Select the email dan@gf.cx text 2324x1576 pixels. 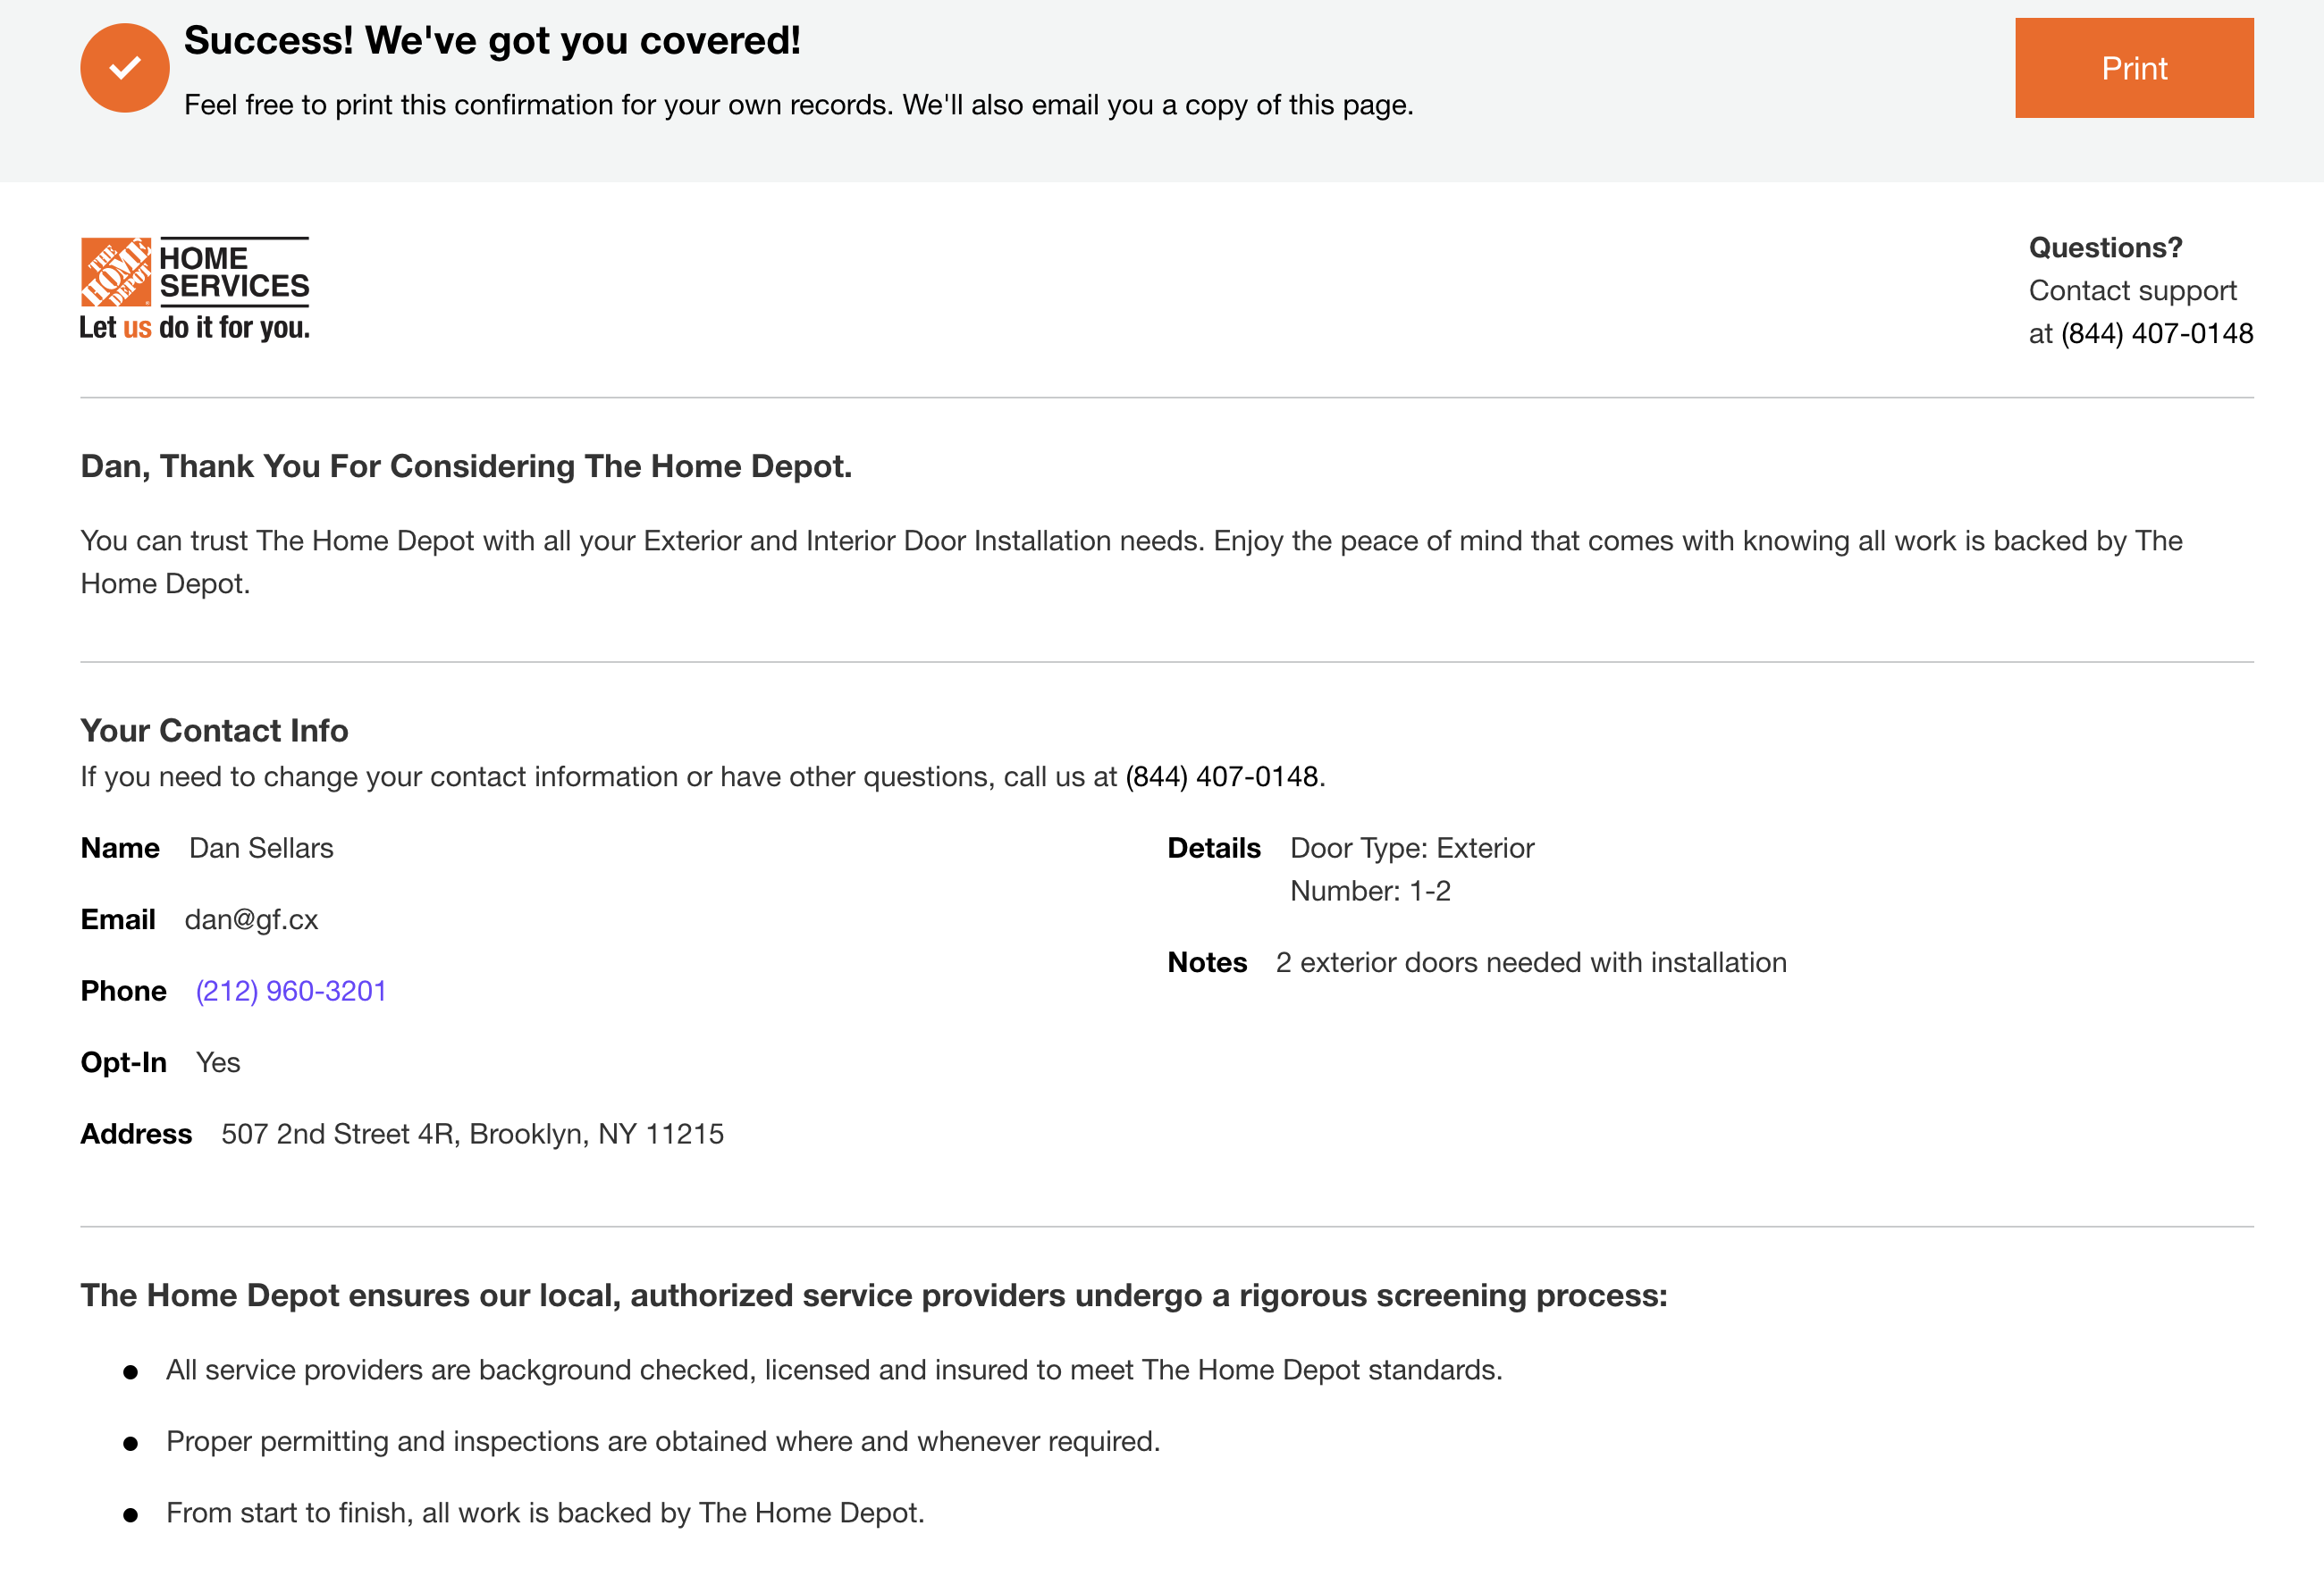pos(252,919)
